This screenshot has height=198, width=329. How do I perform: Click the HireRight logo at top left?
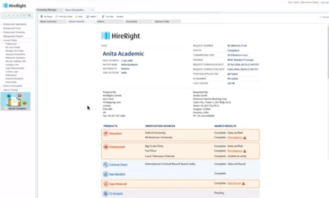click(x=15, y=6)
